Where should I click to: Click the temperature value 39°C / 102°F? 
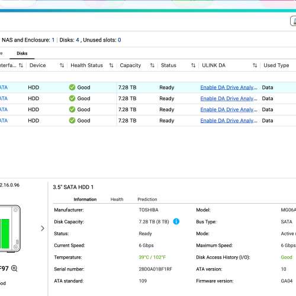[152, 257]
